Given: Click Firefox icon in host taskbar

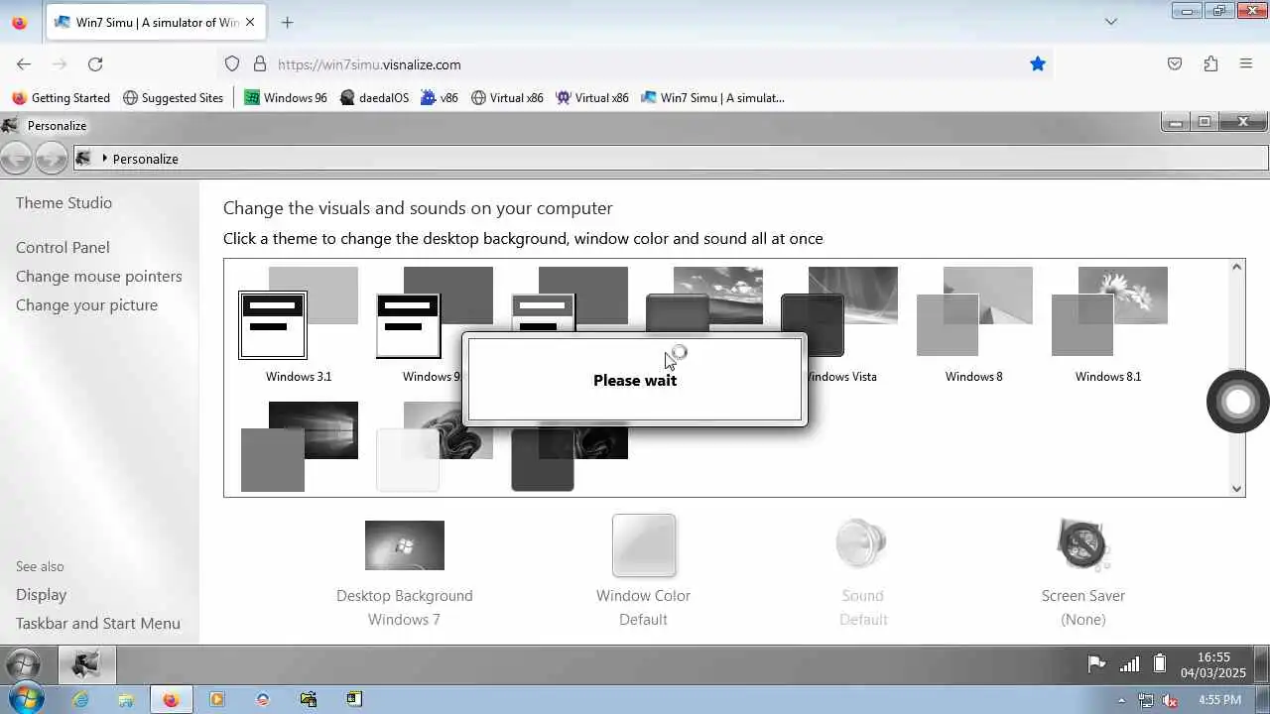Looking at the screenshot, I should coord(172,699).
